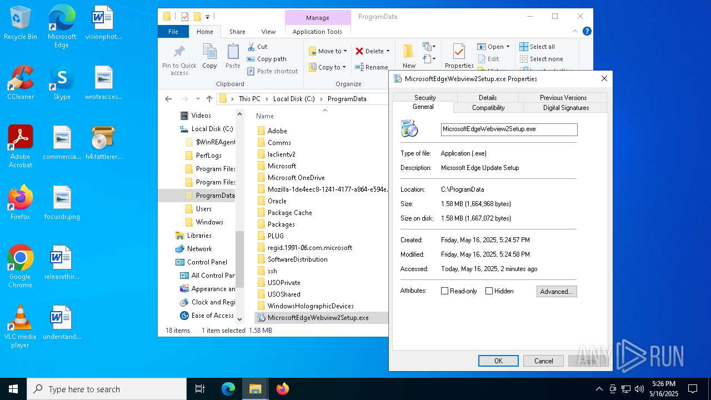Click the Cut scissors icon
Image resolution: width=711 pixels, height=400 pixels.
(x=251, y=47)
